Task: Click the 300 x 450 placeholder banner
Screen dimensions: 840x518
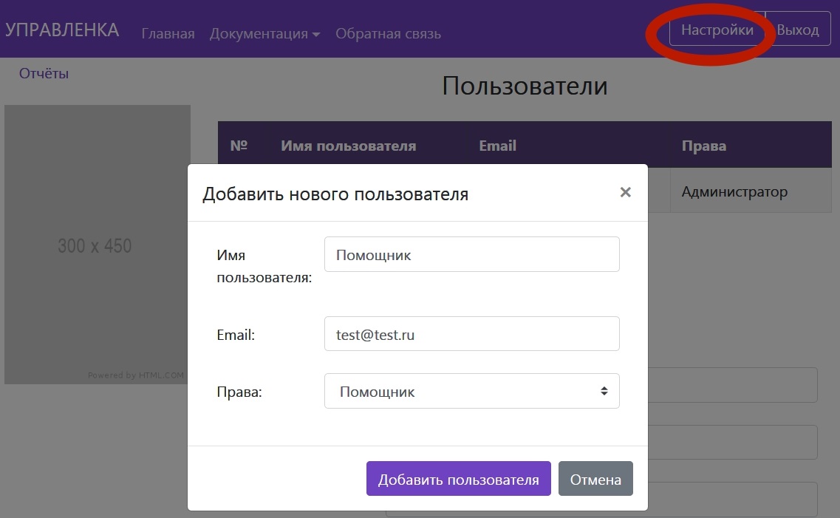Action: point(97,245)
